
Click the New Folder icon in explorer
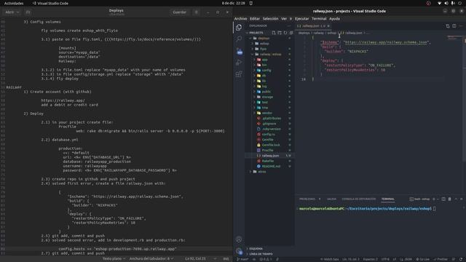pos(280,33)
